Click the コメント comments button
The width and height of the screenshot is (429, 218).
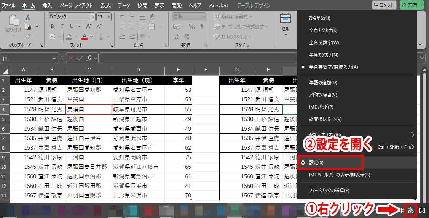pyautogui.click(x=384, y=5)
